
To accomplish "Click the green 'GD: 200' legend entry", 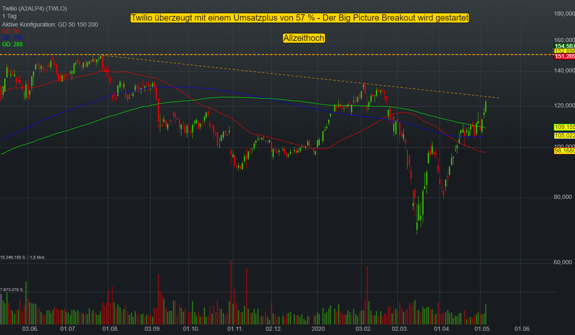I will [x=13, y=44].
